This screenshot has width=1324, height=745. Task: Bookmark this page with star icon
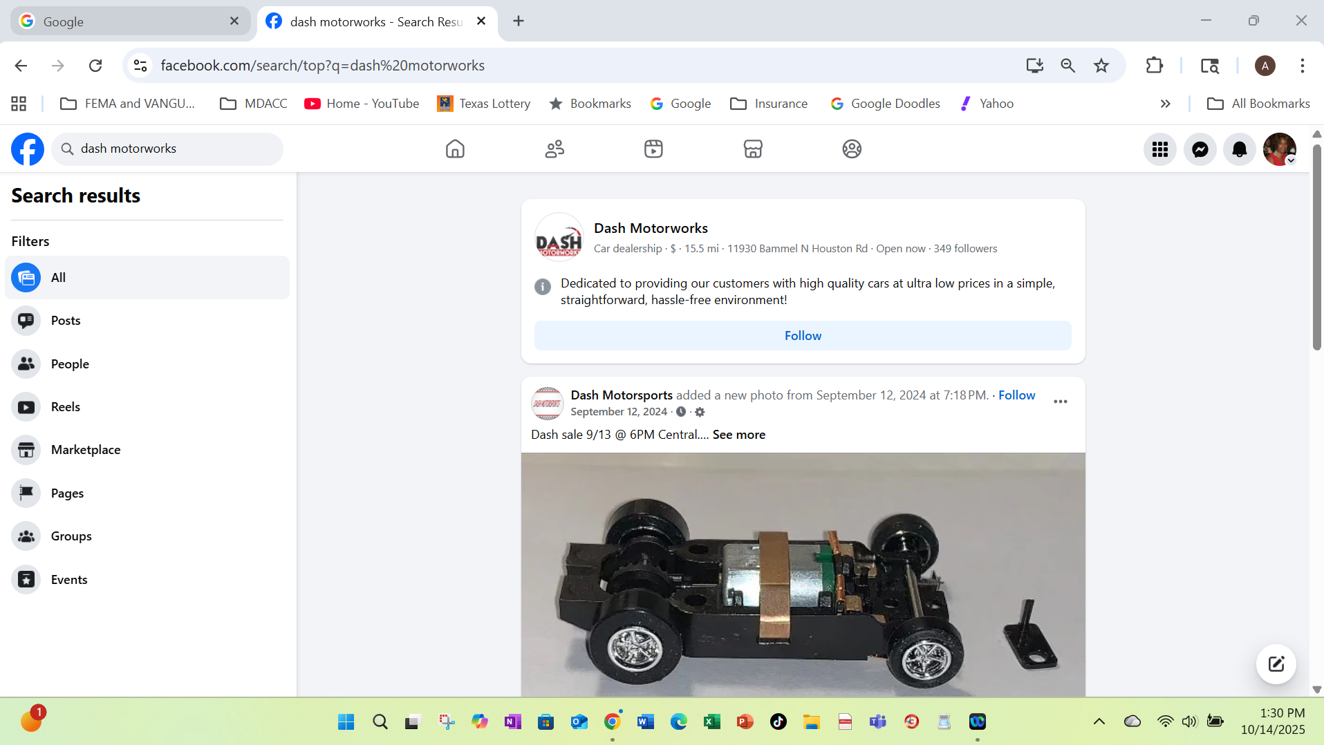[x=1101, y=66]
